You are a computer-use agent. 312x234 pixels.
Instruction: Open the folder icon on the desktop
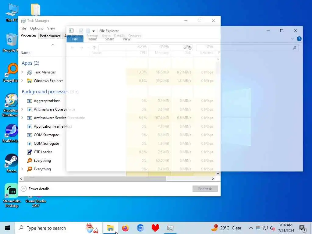click(x=35, y=9)
